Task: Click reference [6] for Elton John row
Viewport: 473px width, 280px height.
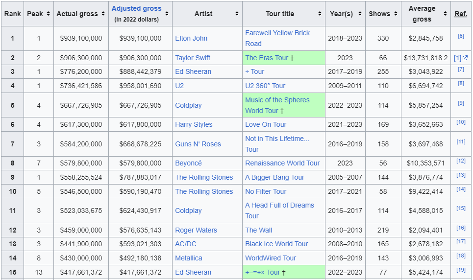Action: (x=461, y=36)
